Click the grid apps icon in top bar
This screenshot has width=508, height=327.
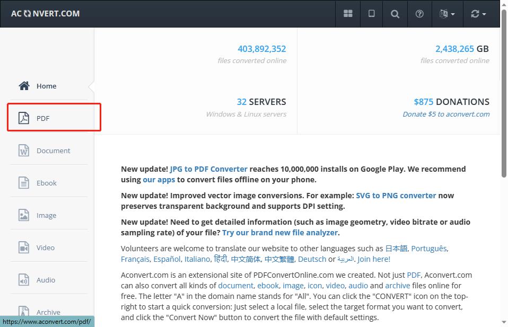click(x=348, y=14)
